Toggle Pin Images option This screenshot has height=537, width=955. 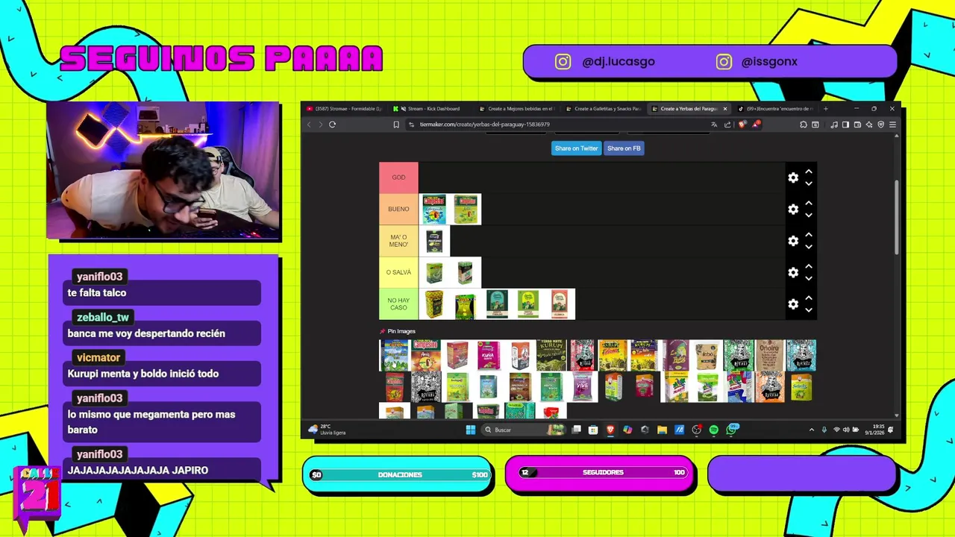click(398, 331)
